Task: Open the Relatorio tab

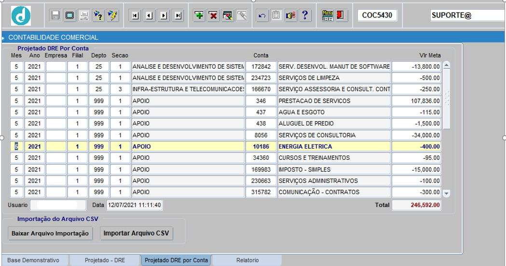Action: pos(247,260)
